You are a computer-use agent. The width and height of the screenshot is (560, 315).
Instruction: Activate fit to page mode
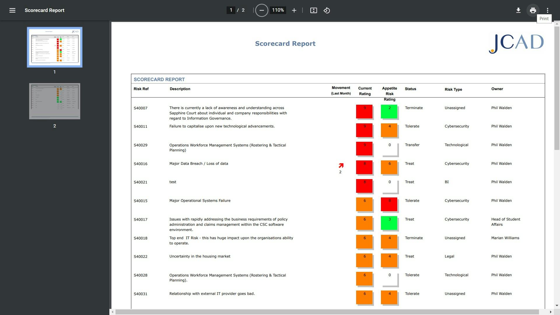click(314, 10)
